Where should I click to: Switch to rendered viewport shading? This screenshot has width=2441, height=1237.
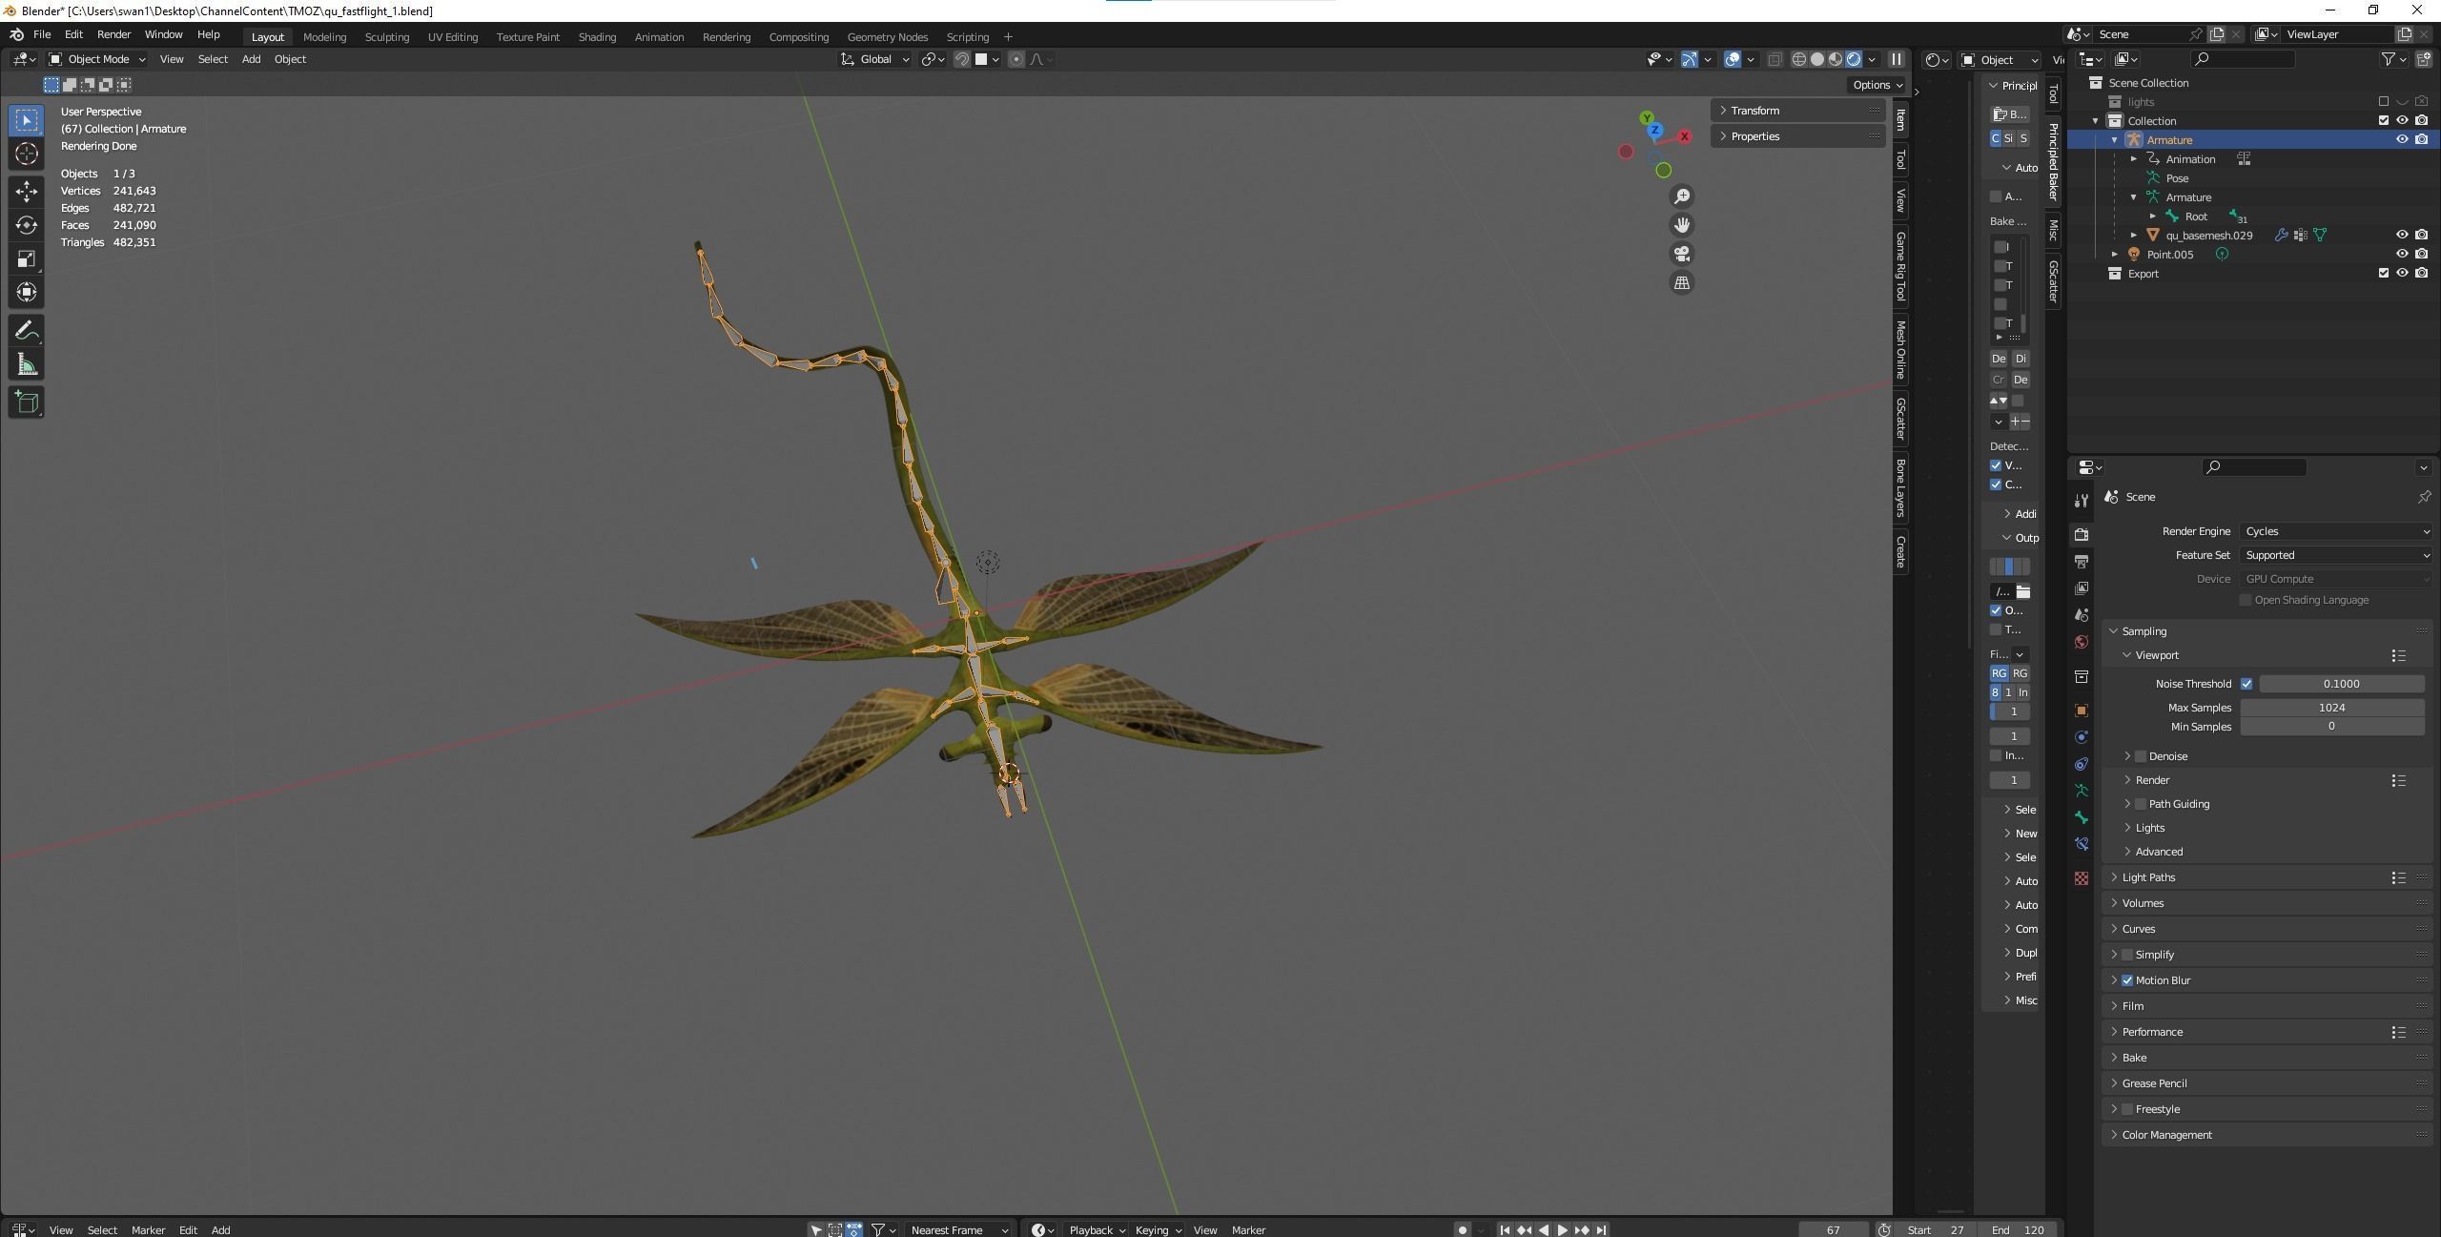point(1854,59)
